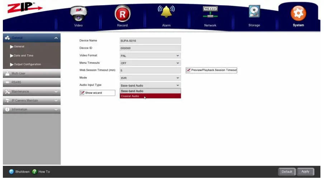Click the Information sidebar label

(19, 109)
